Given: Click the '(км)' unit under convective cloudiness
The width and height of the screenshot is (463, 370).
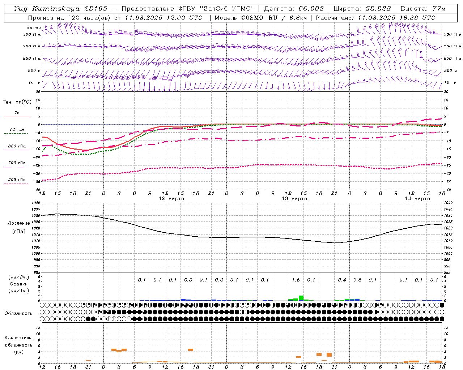Looking at the screenshot, I should [18, 352].
